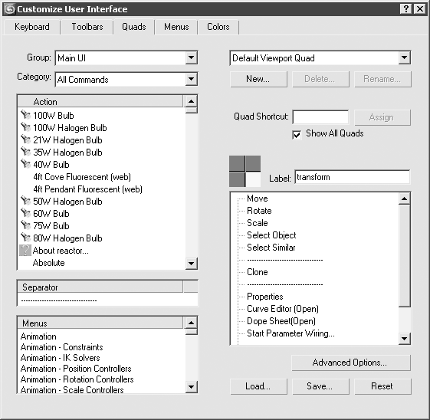
Task: Click Action list scroll down arrow
Action: pos(191,264)
